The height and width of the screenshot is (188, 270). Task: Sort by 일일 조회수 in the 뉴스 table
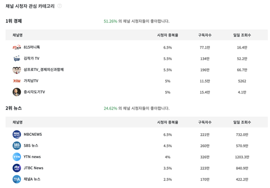(242, 122)
